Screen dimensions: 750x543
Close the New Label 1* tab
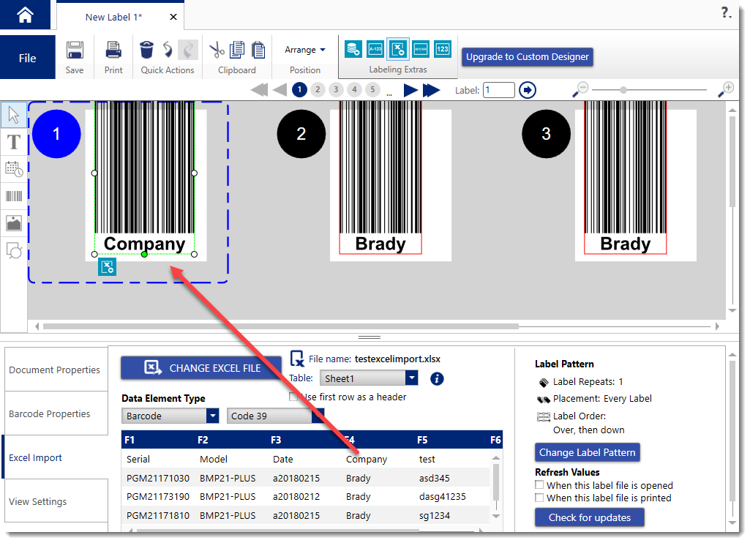(173, 18)
